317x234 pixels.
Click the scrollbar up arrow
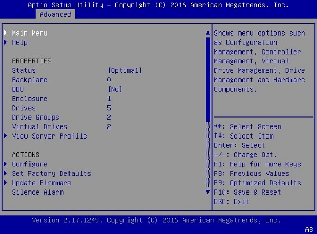207,33
